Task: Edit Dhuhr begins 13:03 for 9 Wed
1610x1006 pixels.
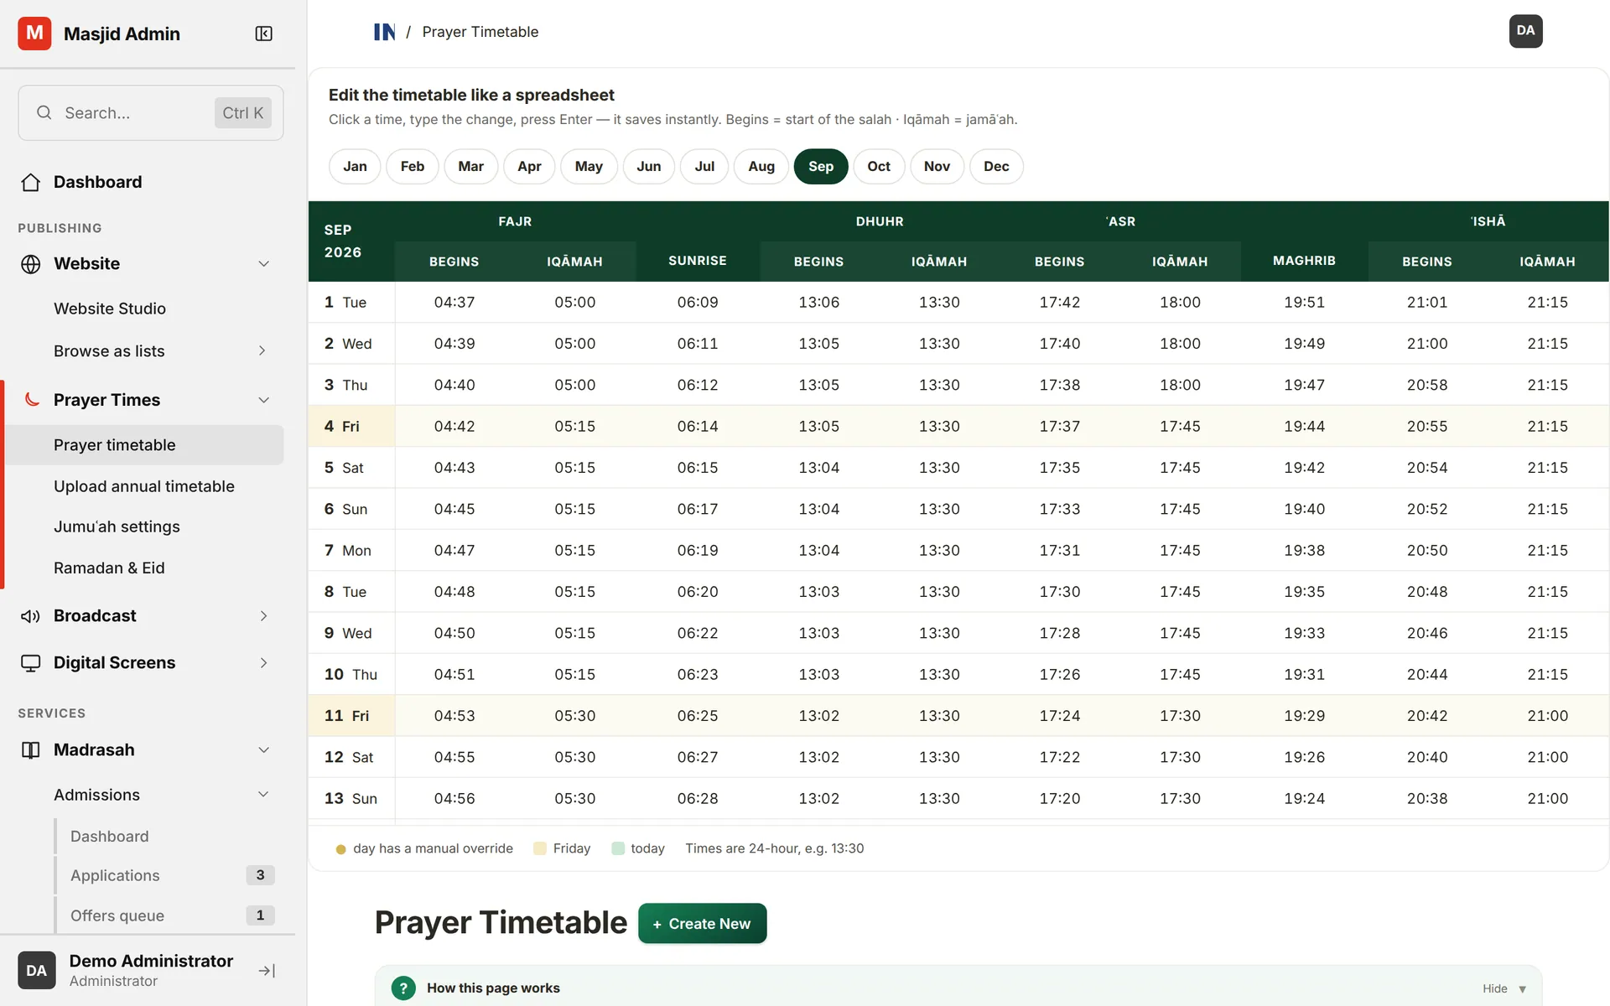Action: (818, 633)
